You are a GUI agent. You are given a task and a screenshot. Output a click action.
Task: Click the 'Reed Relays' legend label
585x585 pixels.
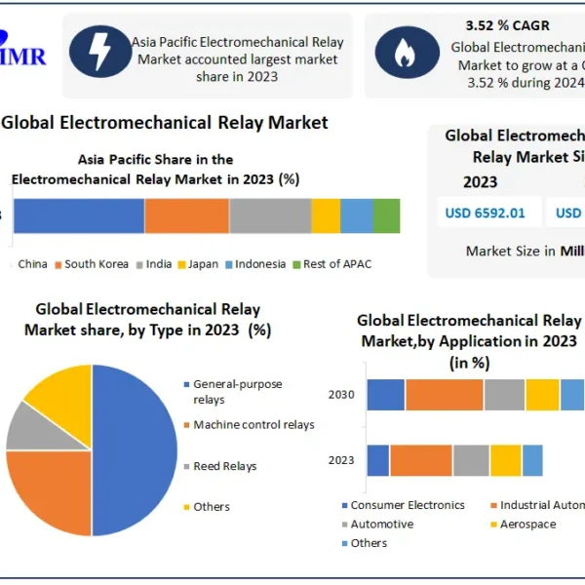tap(225, 466)
